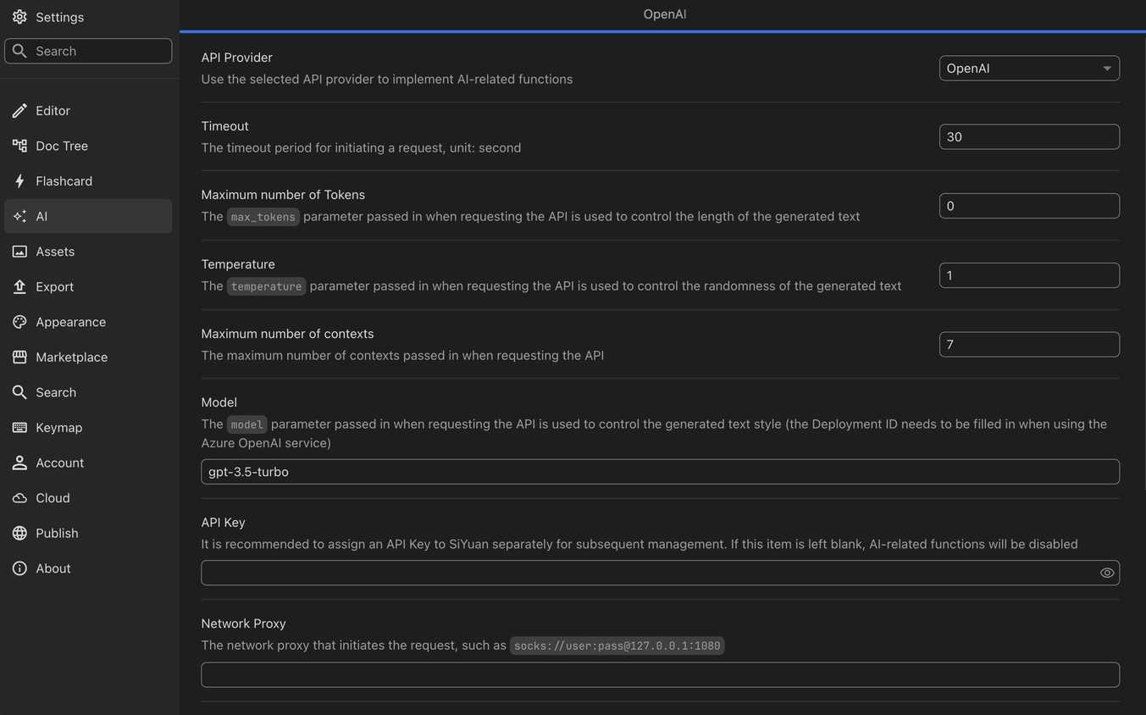
Task: Click the About info icon
Action: pyautogui.click(x=19, y=568)
